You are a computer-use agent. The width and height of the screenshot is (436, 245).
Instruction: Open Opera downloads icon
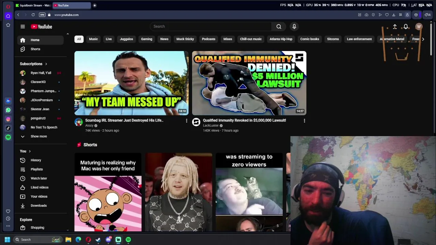pos(394,15)
